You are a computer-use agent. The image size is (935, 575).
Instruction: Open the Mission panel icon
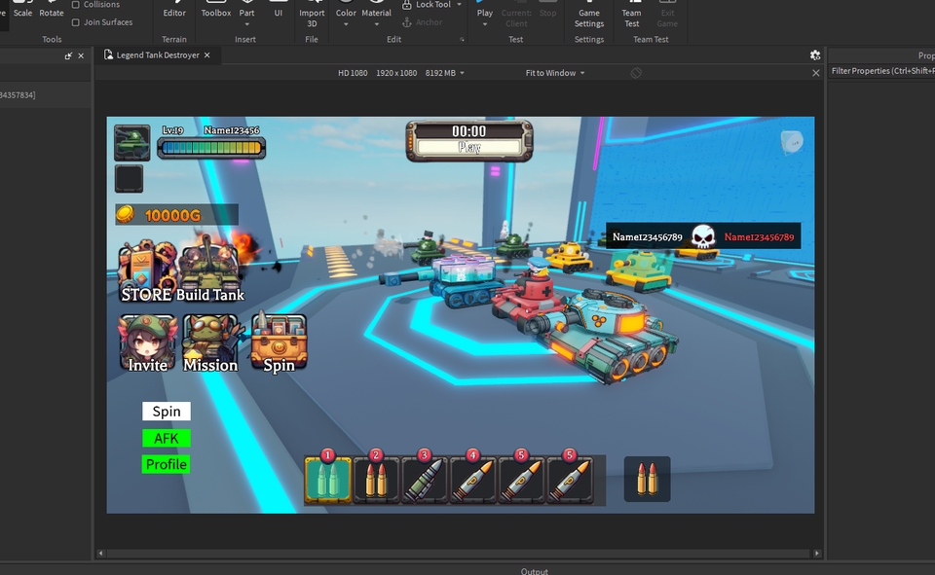(210, 342)
